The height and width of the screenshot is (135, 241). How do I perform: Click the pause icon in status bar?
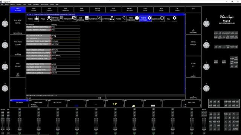[x=99, y=98]
